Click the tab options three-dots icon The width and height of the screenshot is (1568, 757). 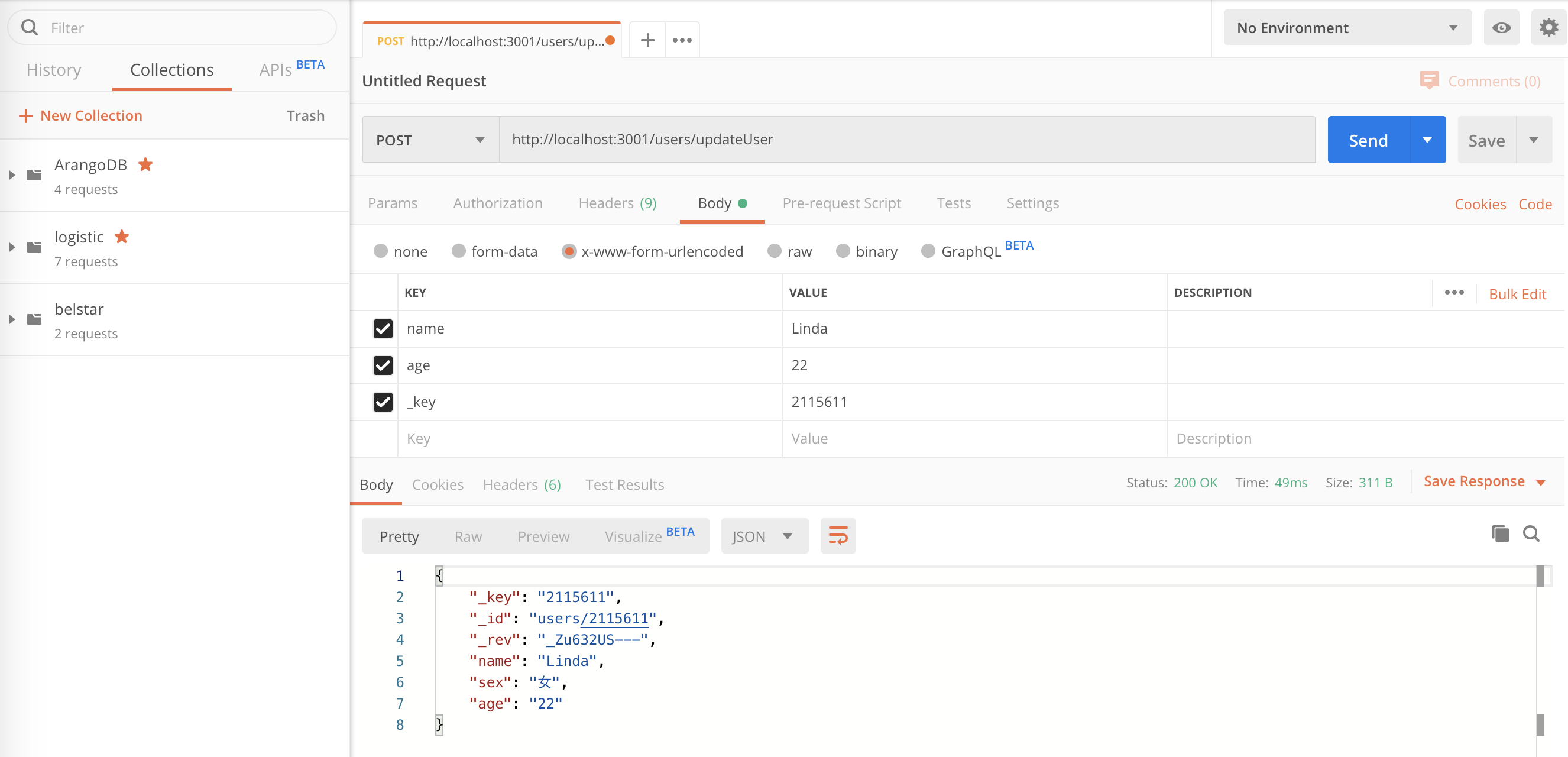[682, 40]
